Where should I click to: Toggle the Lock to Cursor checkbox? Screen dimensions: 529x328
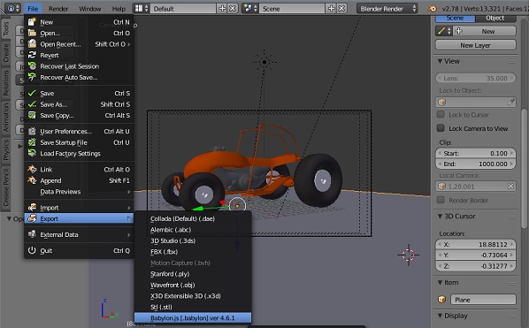[x=441, y=114]
